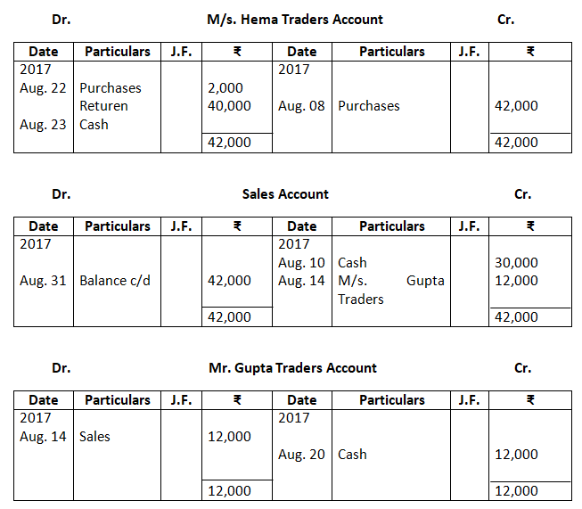Click the Aug. 08 date in Hema Traders
The image size is (582, 509).
click(x=303, y=106)
